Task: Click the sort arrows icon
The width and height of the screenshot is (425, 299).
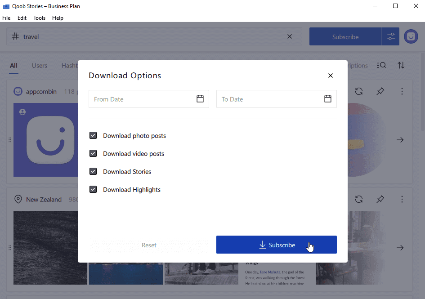Action: [401, 65]
